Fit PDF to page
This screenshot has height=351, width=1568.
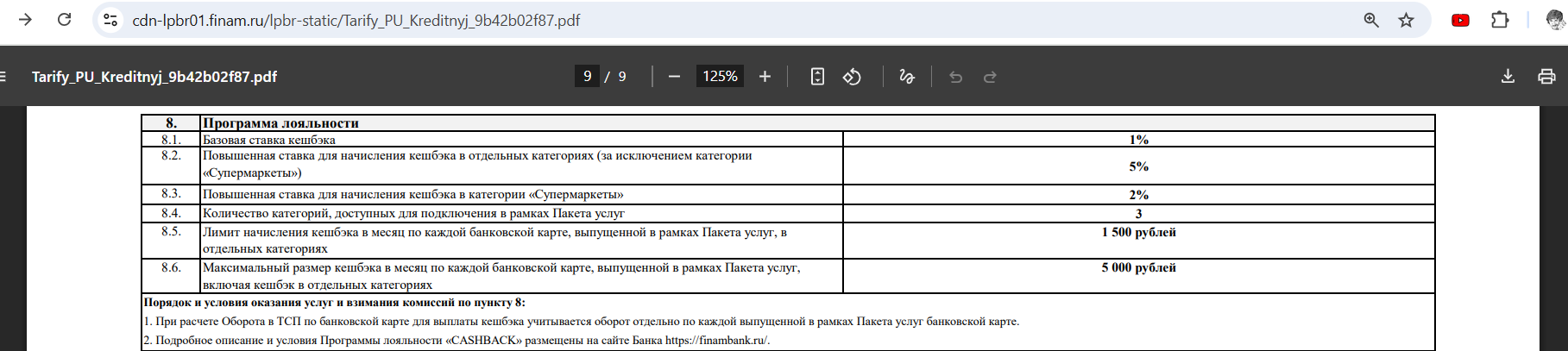point(817,77)
